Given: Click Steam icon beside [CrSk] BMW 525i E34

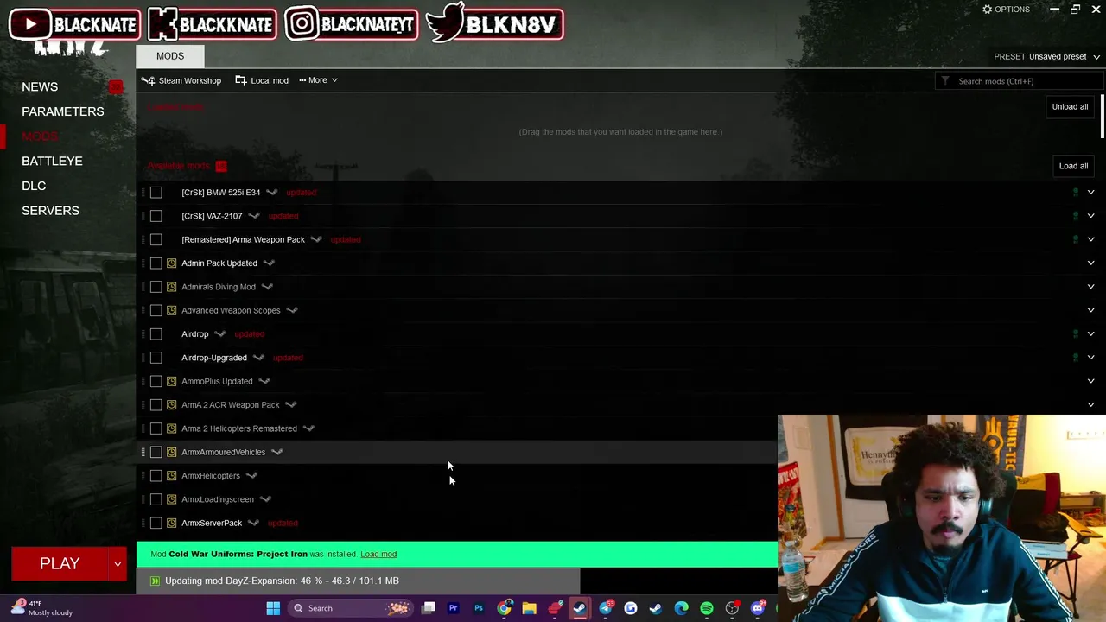Looking at the screenshot, I should (271, 193).
